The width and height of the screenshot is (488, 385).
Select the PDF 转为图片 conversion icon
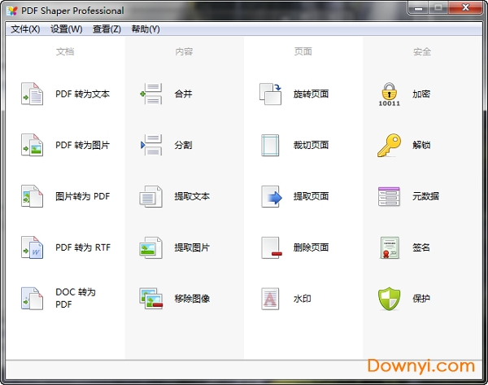coord(32,146)
